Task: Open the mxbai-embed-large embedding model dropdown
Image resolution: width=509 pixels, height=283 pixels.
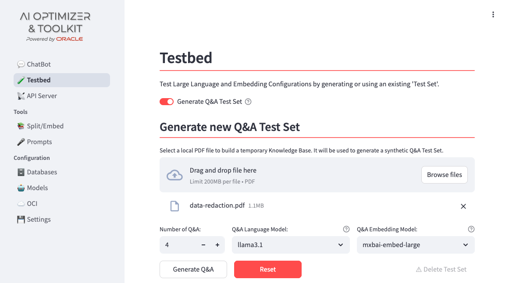Action: pyautogui.click(x=416, y=245)
